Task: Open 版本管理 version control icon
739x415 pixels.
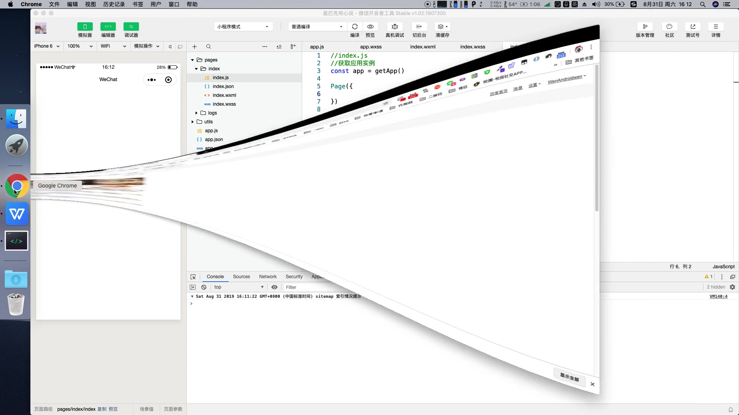Action: (645, 27)
